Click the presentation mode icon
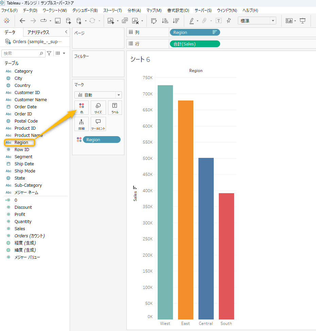The height and width of the screenshot is (331, 316). (x=302, y=21)
